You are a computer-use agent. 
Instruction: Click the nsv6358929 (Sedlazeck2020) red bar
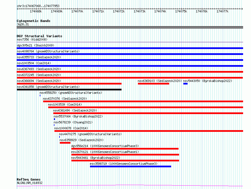click(65, 143)
